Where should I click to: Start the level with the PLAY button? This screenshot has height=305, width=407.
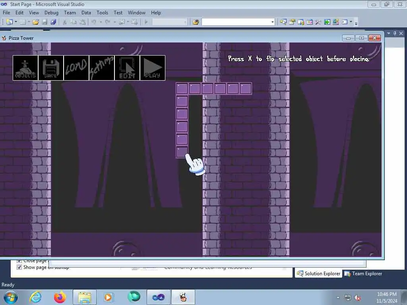[x=153, y=68]
